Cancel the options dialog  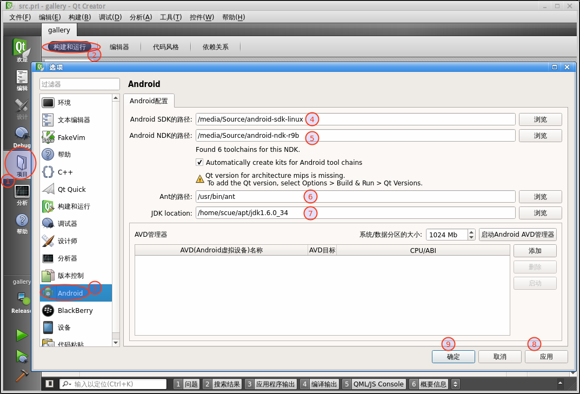(x=500, y=357)
